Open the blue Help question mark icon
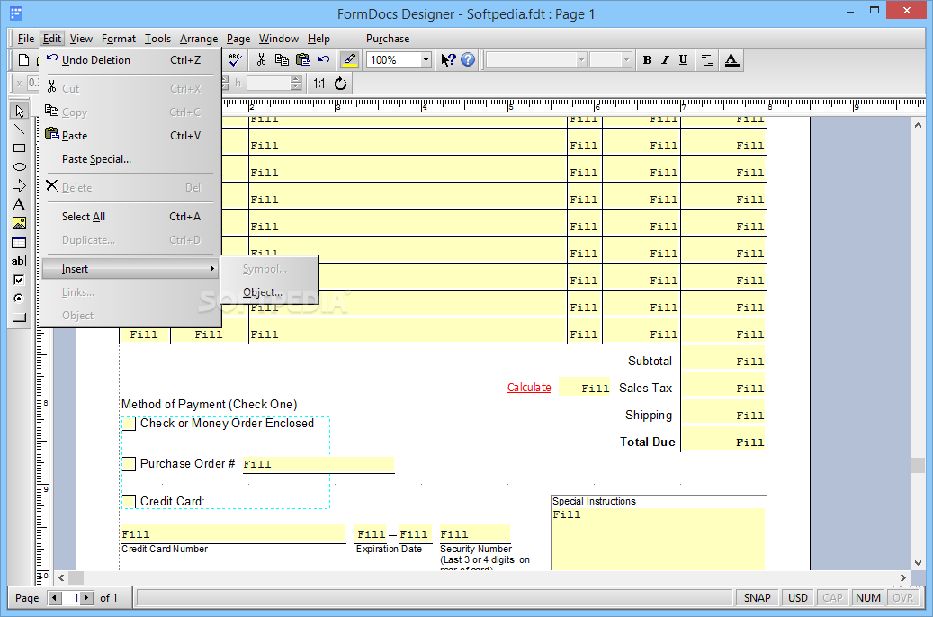Screen dimensions: 933x617 click(468, 59)
